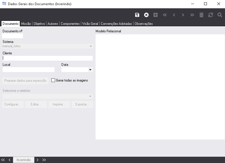Screen dimensions: 225x163
Task: Enable Gerar todas as imagens checkbox
Action: [53, 80]
